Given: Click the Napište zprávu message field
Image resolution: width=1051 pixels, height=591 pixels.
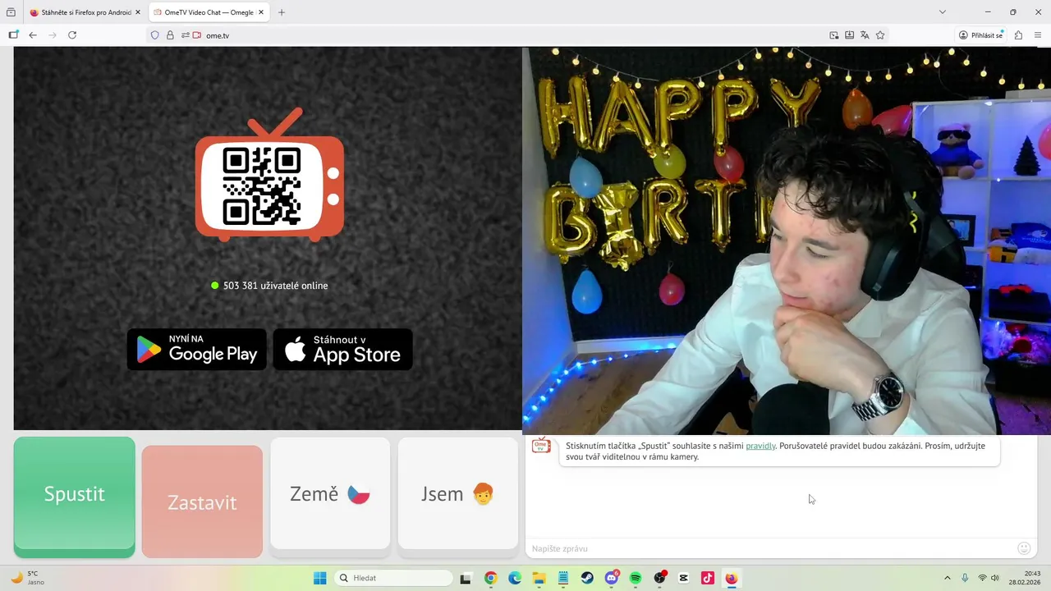Looking at the screenshot, I should click(x=768, y=548).
